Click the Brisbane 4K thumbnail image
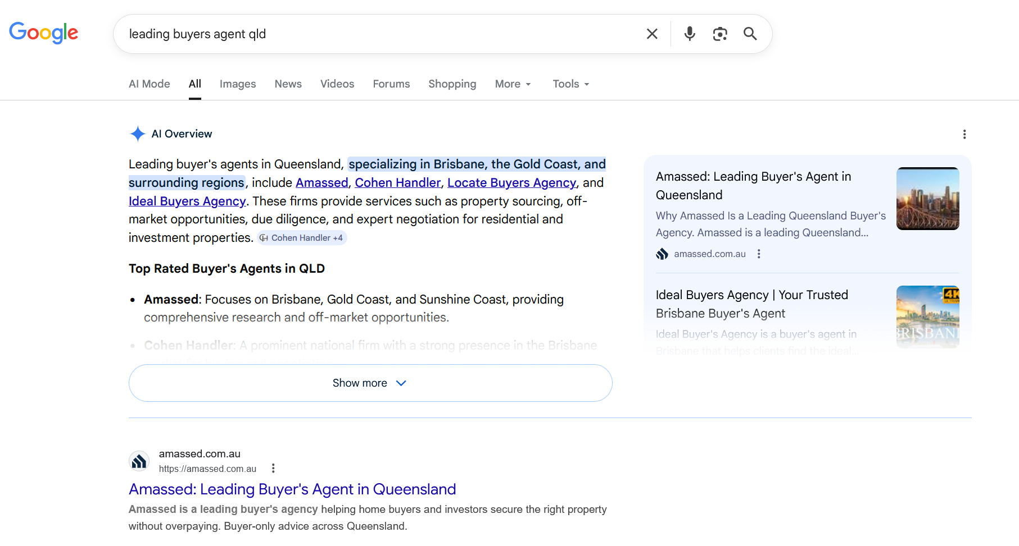This screenshot has width=1019, height=546. (928, 317)
